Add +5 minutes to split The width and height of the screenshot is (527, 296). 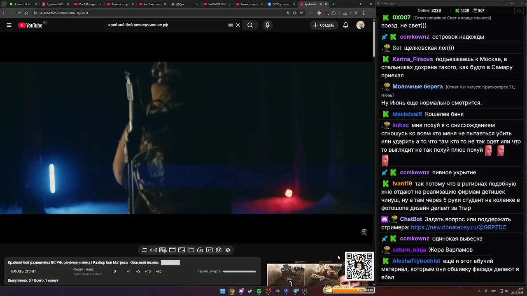coord(138,271)
